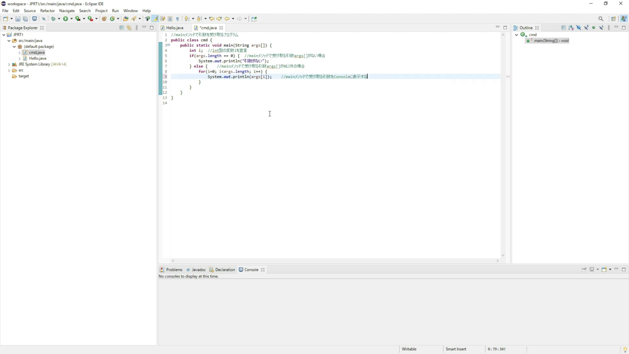629x354 pixels.
Task: Open dropdown arrow beside Run icon
Action: coord(71,19)
